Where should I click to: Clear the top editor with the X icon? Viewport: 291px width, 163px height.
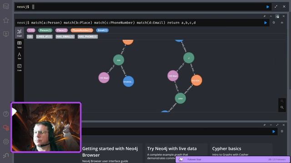(x=284, y=7)
